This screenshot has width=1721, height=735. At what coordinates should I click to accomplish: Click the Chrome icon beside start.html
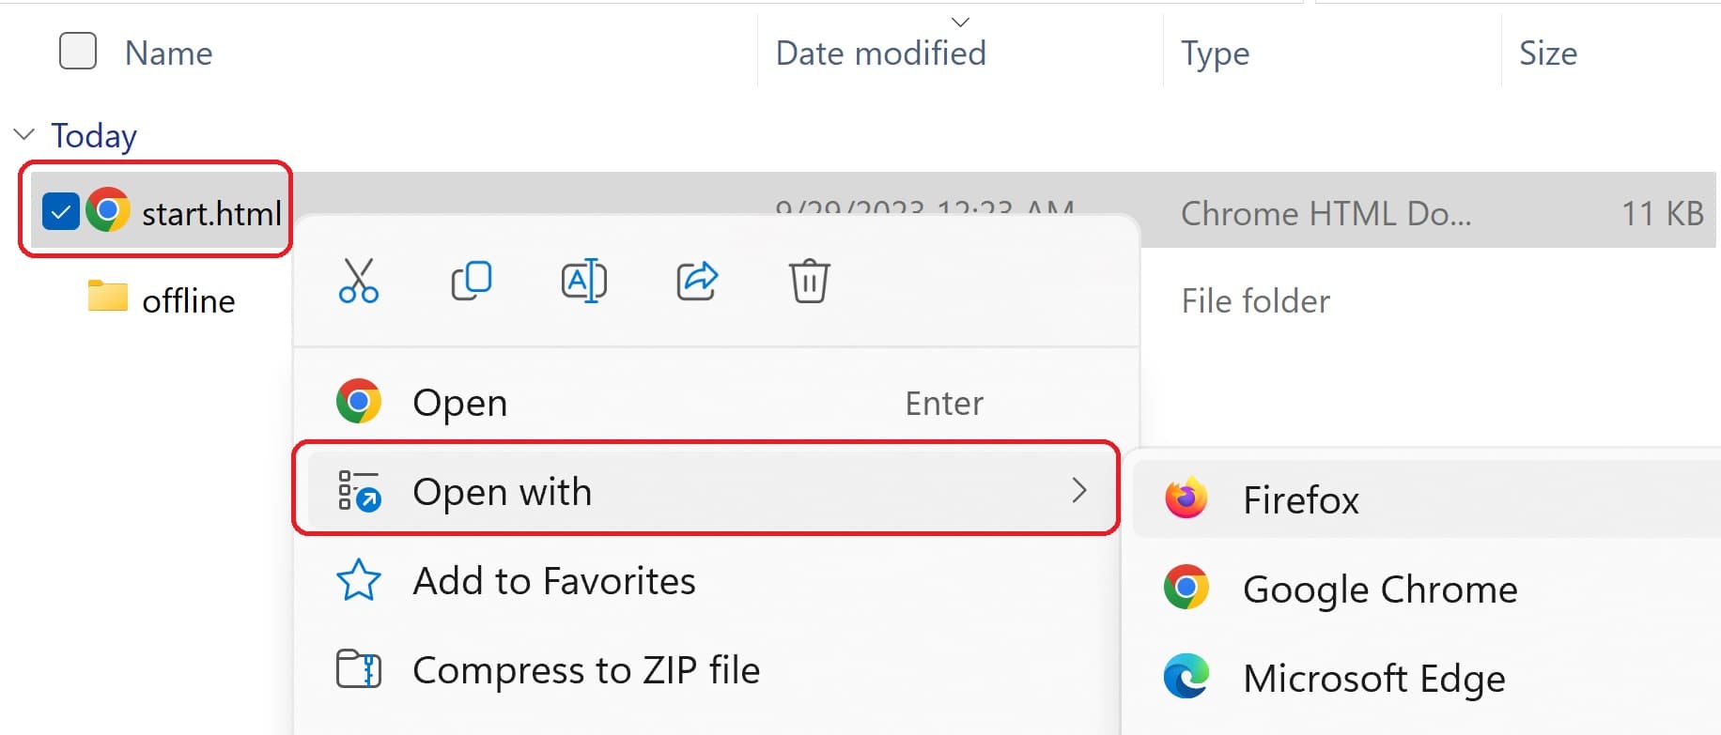[108, 210]
